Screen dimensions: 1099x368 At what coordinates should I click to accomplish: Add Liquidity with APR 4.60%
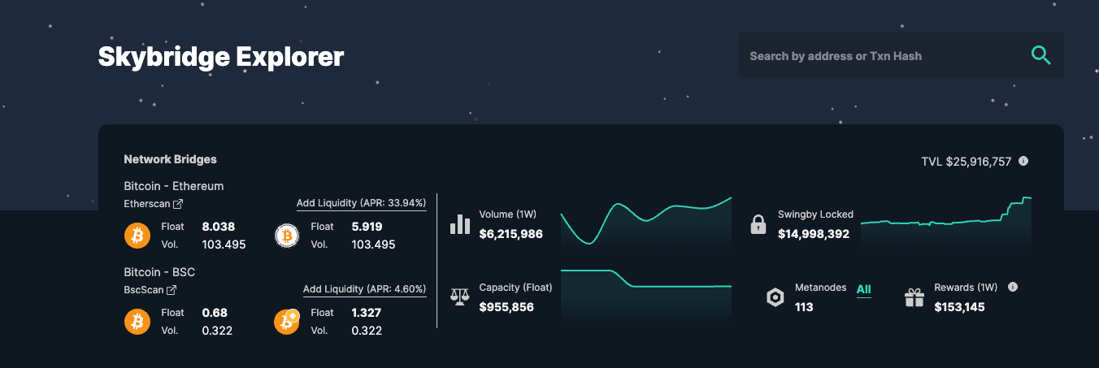365,289
